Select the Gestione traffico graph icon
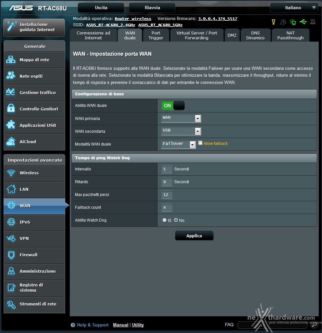The width and height of the screenshot is (322, 333). click(10, 92)
